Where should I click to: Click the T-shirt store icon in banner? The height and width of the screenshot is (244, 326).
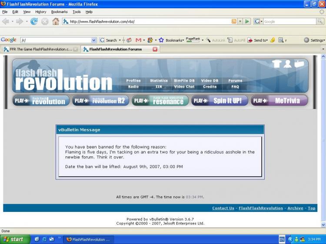pyautogui.click(x=277, y=64)
